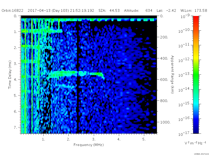
Task: Click the 10^-11 colorbar label
Action: point(184,45)
